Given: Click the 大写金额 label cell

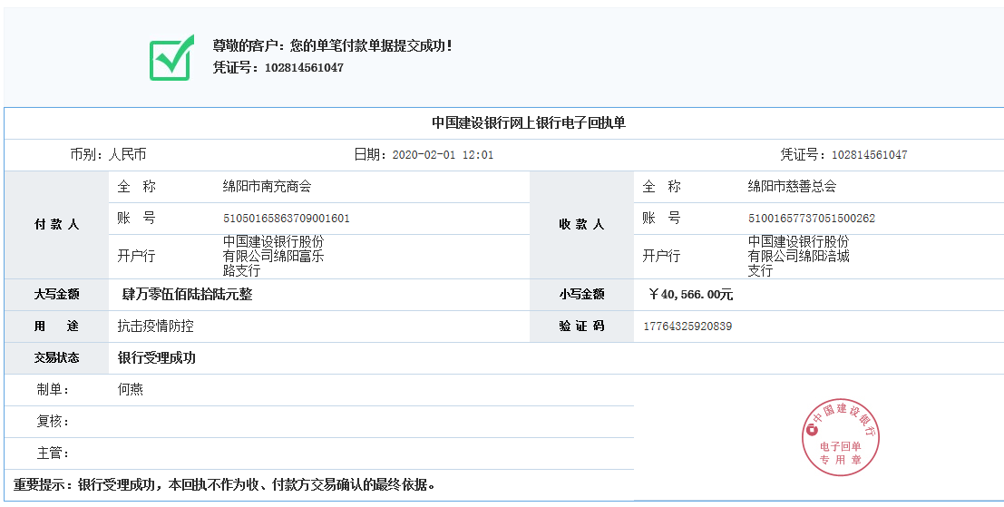Looking at the screenshot, I should (56, 295).
